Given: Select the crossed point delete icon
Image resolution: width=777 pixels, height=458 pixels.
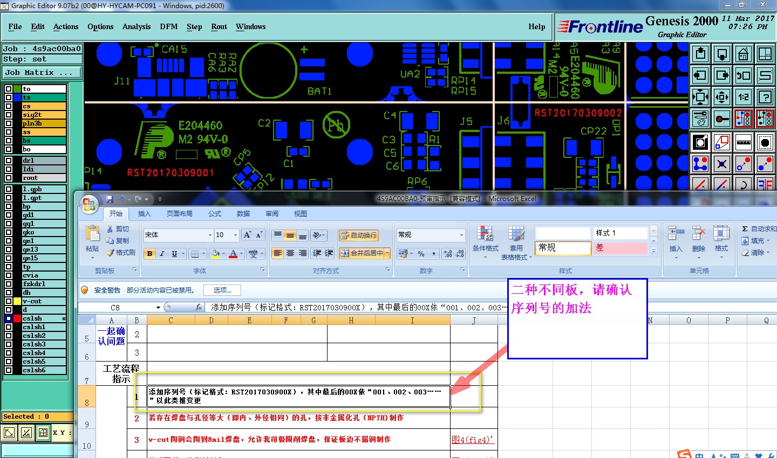Looking at the screenshot, I should point(722,164).
